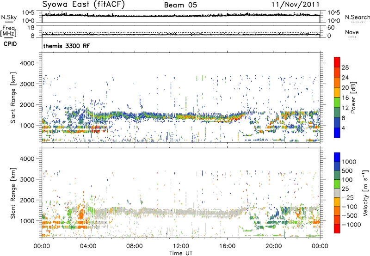The image size is (370, 256).
Task: Select the '04:00' time tick label
Action: pos(88,246)
